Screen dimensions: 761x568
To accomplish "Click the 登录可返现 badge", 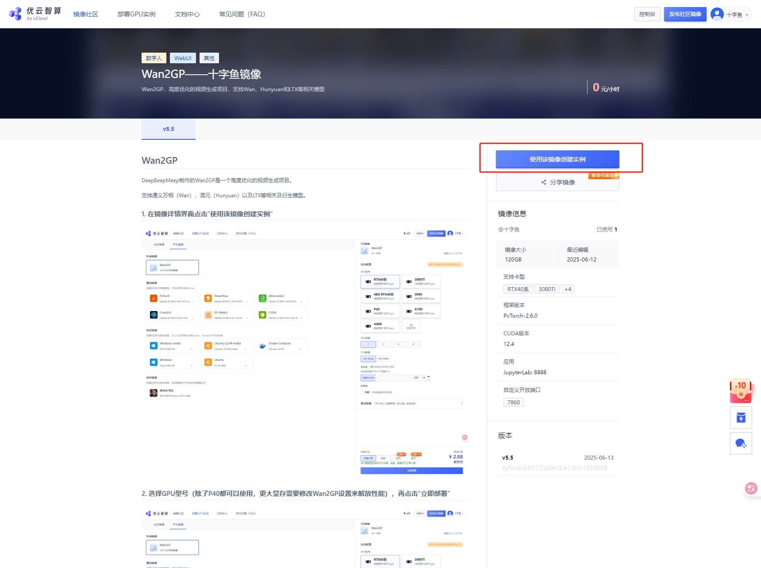I will (603, 175).
